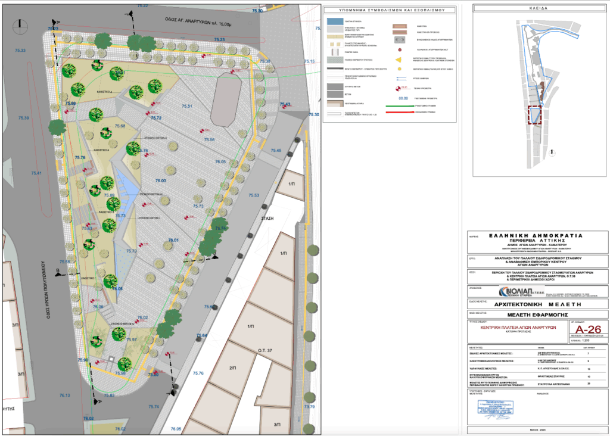Click the ΣΤΑΣΗ bus stop label
610x436 pixels.
tap(267, 219)
